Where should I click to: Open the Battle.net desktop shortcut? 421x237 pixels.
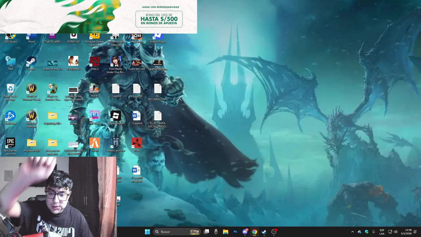pos(10,118)
